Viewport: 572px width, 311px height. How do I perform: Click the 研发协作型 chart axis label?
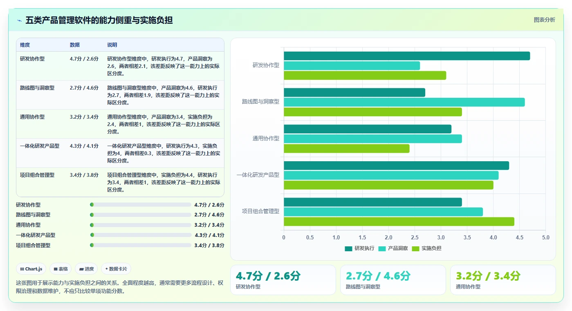tap(266, 65)
